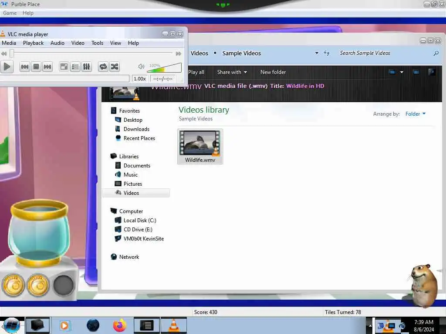446x334 pixels.
Task: Select Videos in the address breadcrumb
Action: pyautogui.click(x=199, y=53)
